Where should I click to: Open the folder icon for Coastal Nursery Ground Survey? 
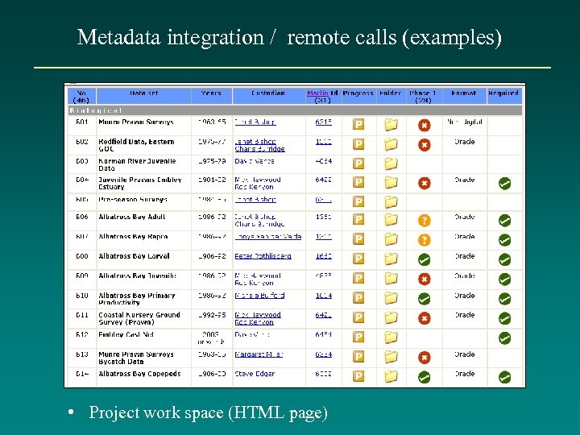coord(391,317)
